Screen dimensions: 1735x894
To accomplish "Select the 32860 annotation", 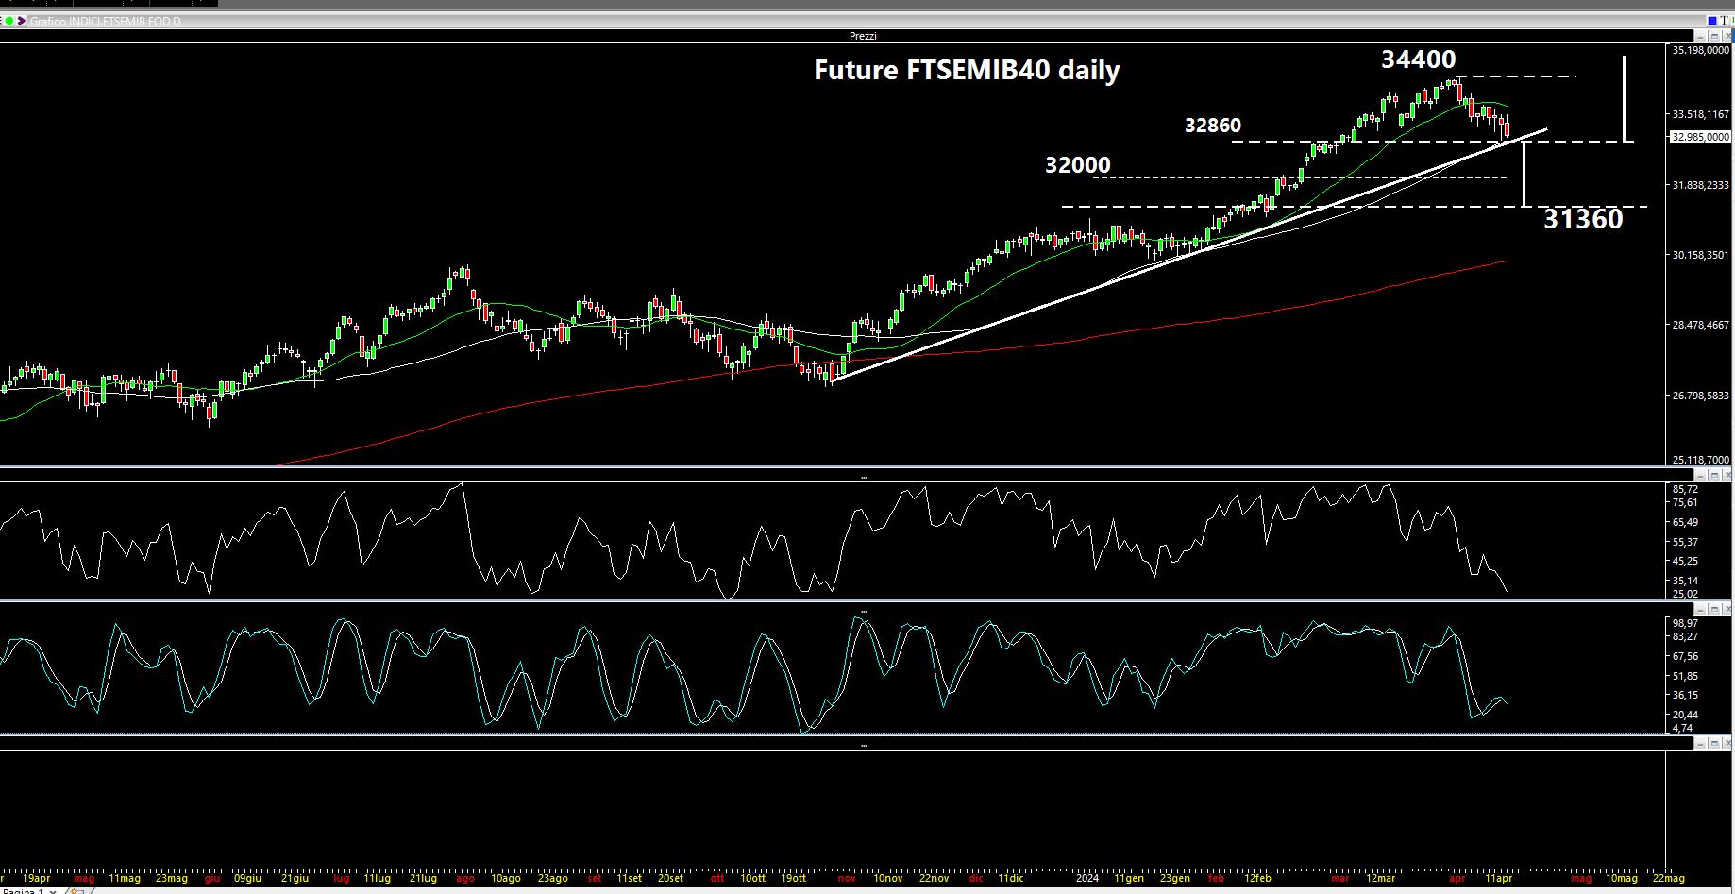I will click(1213, 125).
